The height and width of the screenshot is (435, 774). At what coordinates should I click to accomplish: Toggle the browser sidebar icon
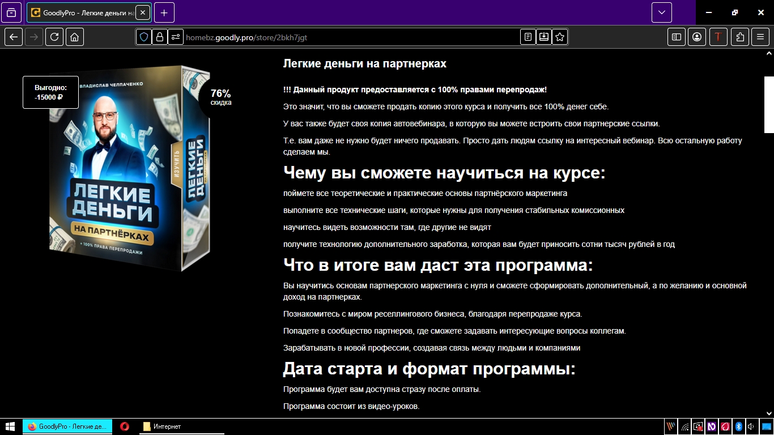click(676, 36)
